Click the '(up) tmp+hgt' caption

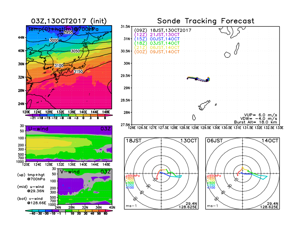[x=31, y=175]
